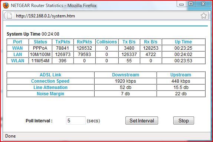Click WLAN up time 00:23:53
The width and height of the screenshot is (213, 142).
183,61
